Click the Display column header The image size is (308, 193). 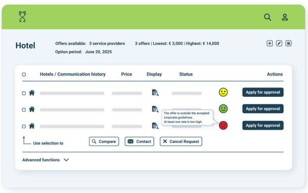(x=154, y=74)
